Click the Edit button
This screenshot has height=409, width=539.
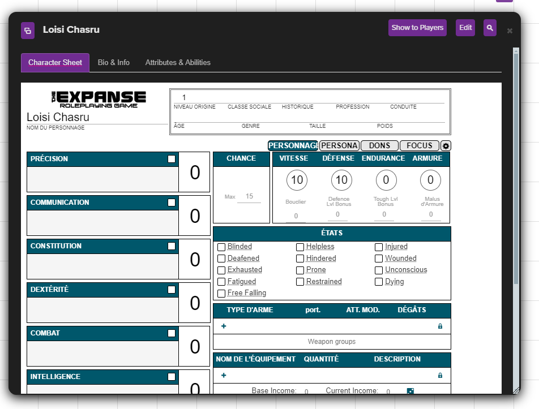point(465,28)
